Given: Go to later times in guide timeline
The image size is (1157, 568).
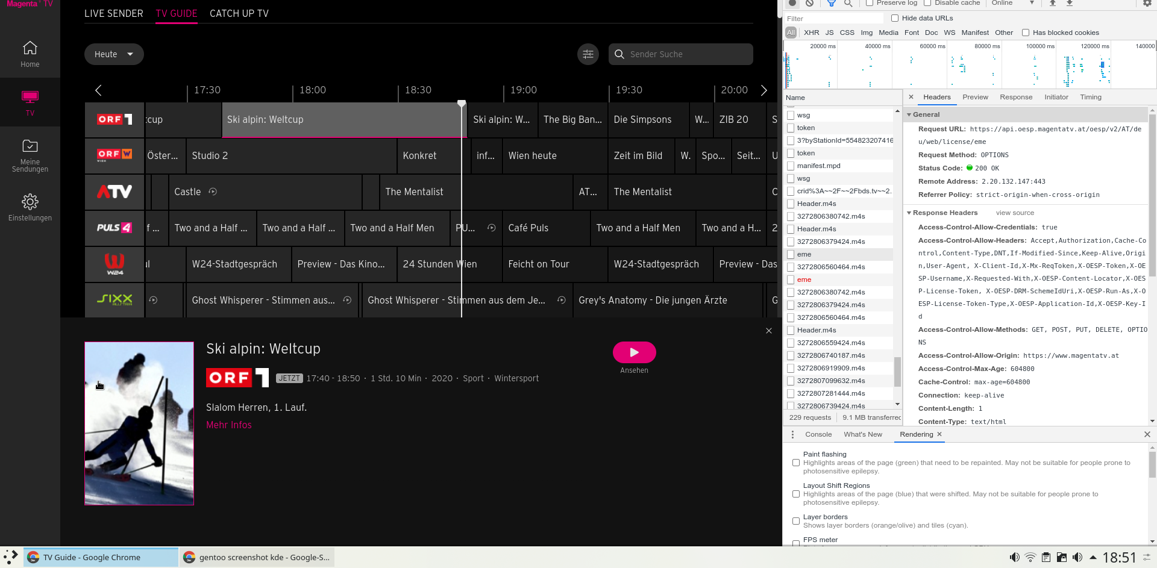Looking at the screenshot, I should [764, 90].
